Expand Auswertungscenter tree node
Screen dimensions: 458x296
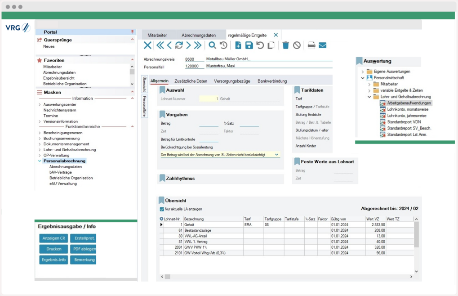(x=40, y=105)
